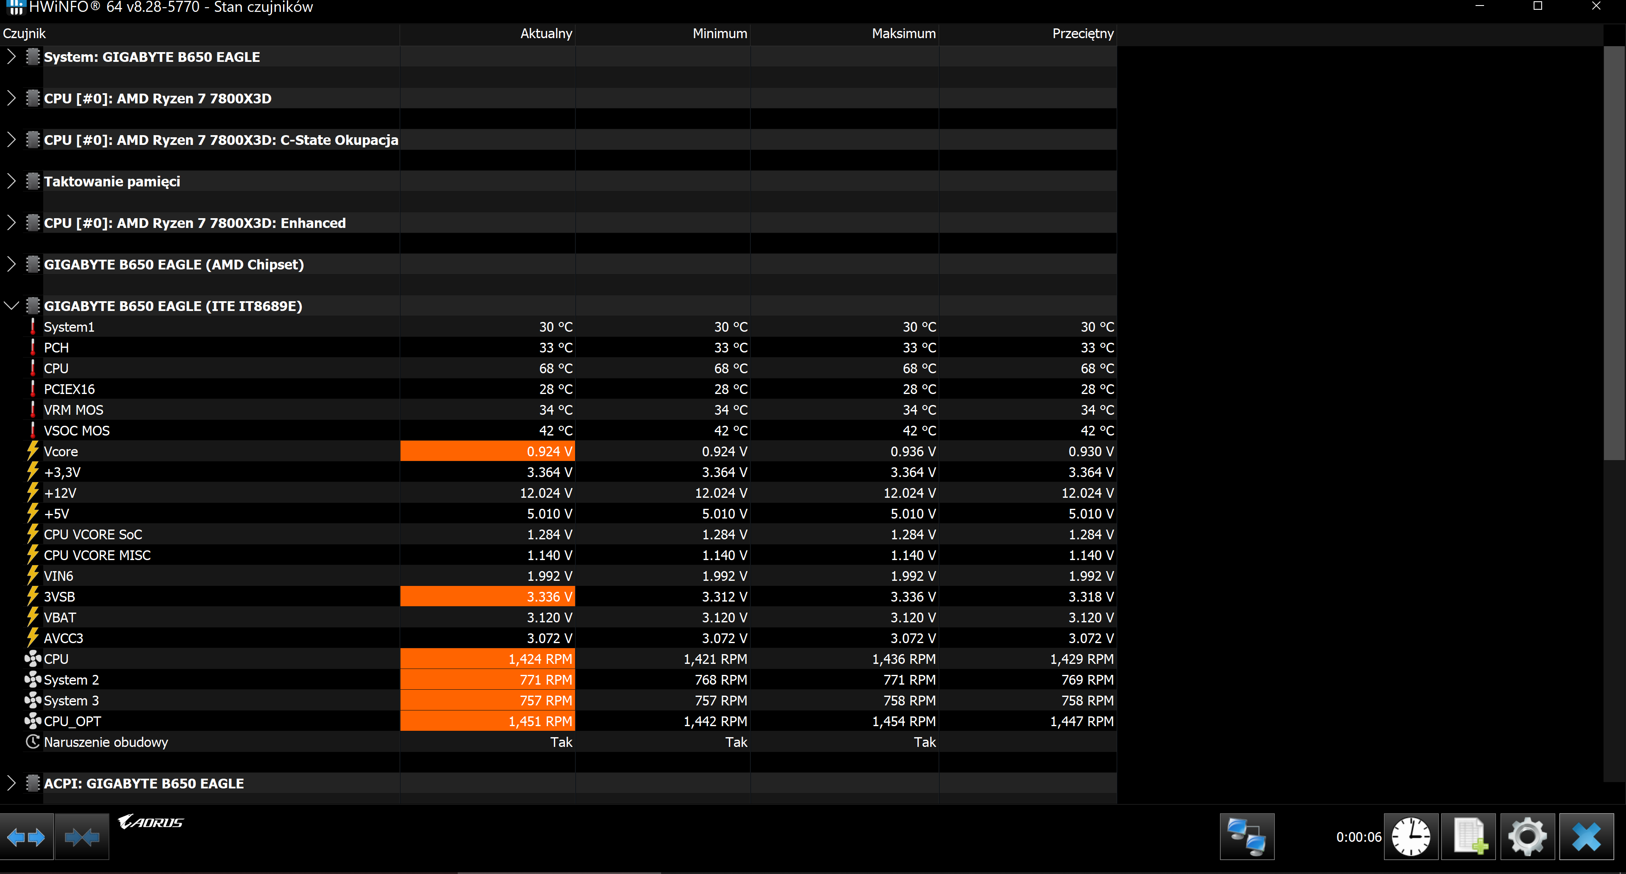1626x874 pixels.
Task: Click the Aktualny column header
Action: coord(487,33)
